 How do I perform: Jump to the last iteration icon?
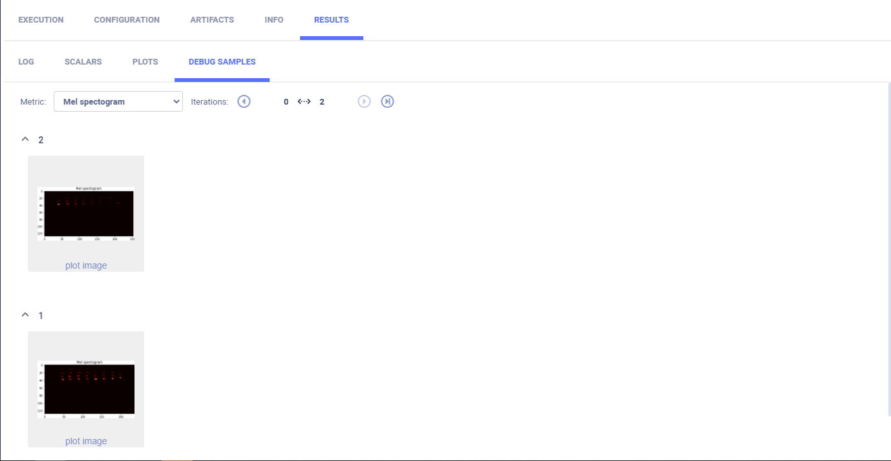coord(387,101)
